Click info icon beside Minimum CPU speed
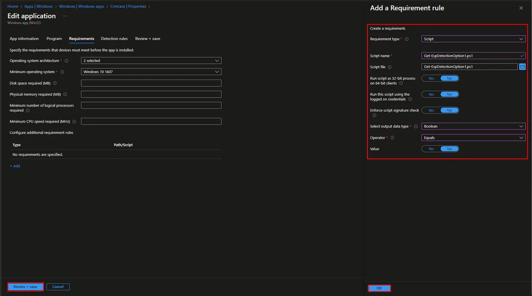 (74, 122)
